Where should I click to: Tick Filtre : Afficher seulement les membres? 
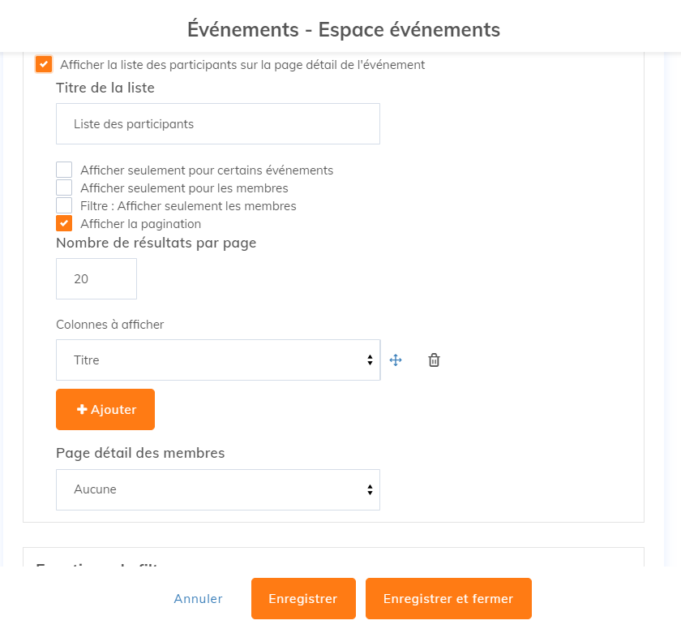pyautogui.click(x=64, y=205)
